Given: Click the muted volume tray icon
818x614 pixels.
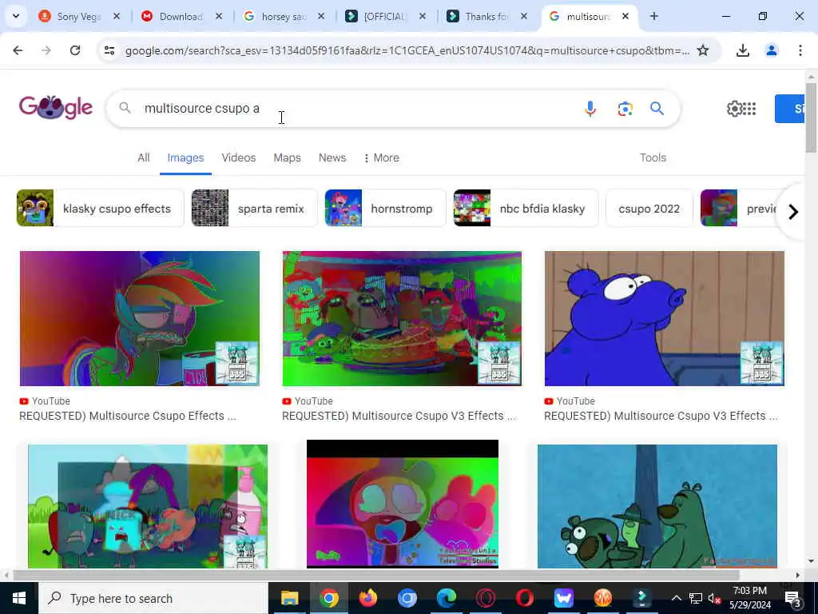Looking at the screenshot, I should pos(714,598).
